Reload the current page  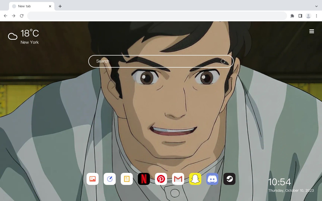point(22,16)
